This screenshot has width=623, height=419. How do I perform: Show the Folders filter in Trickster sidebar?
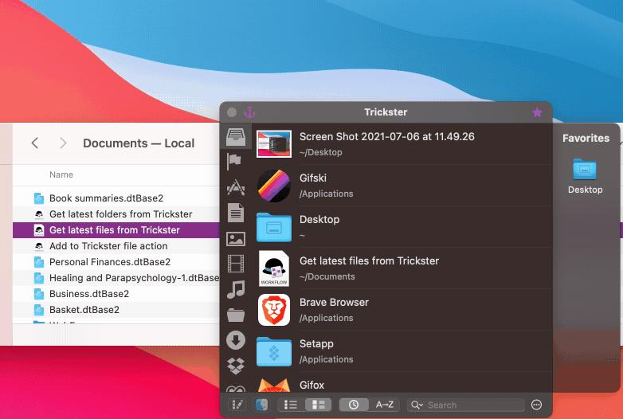click(x=236, y=315)
